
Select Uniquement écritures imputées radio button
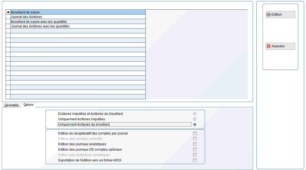pyautogui.click(x=195, y=119)
